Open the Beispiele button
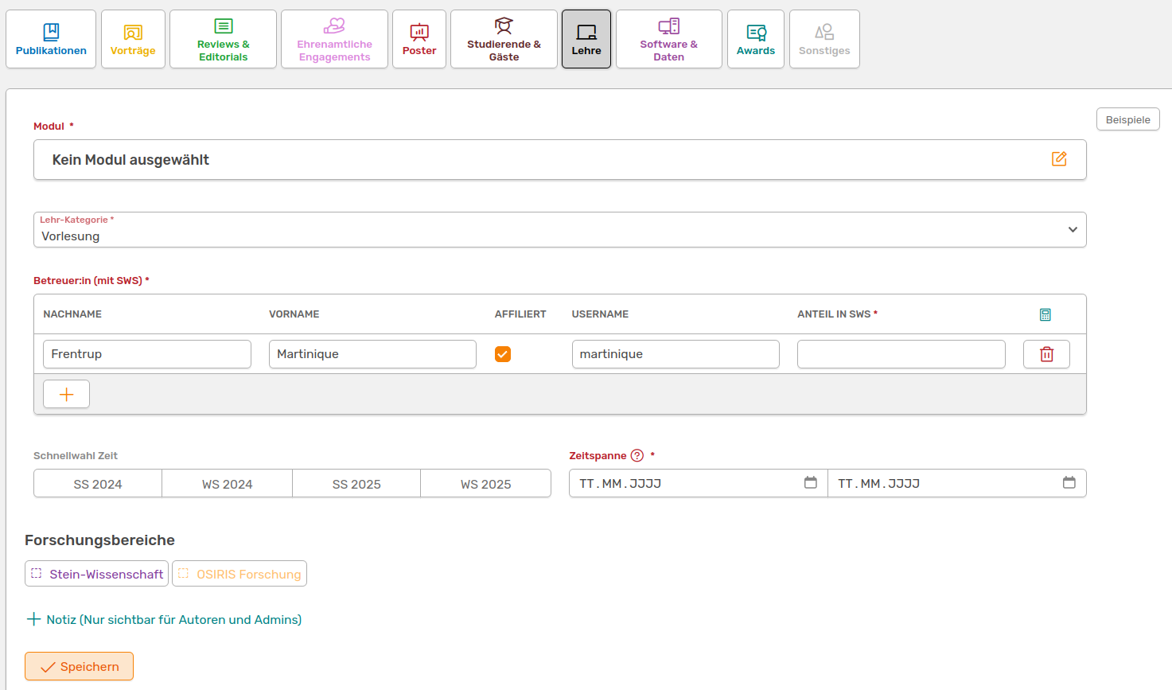The width and height of the screenshot is (1172, 690). point(1127,119)
